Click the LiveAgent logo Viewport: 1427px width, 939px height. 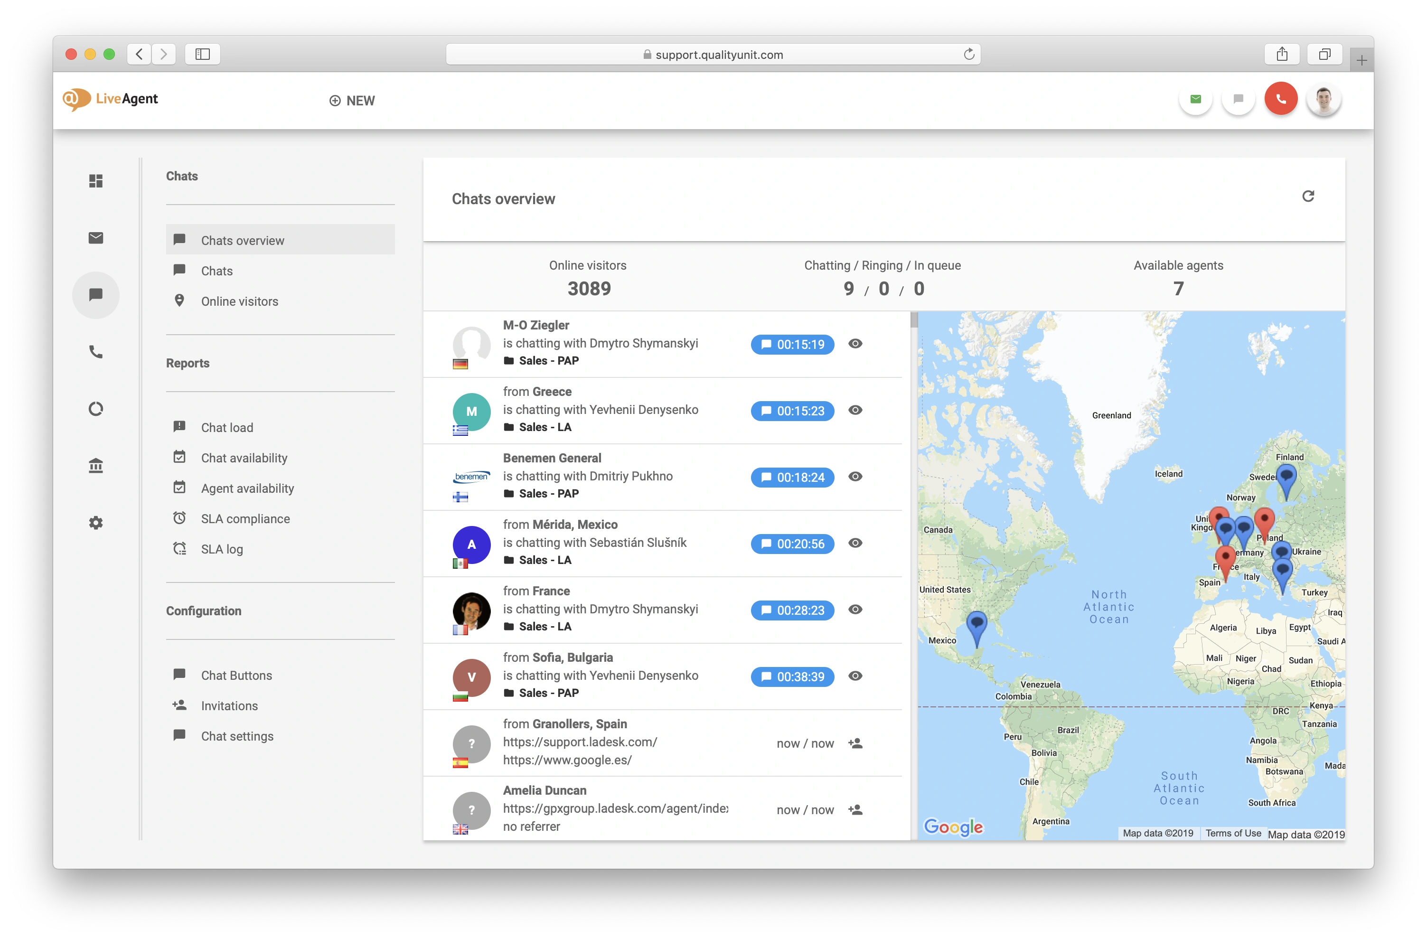click(x=110, y=99)
